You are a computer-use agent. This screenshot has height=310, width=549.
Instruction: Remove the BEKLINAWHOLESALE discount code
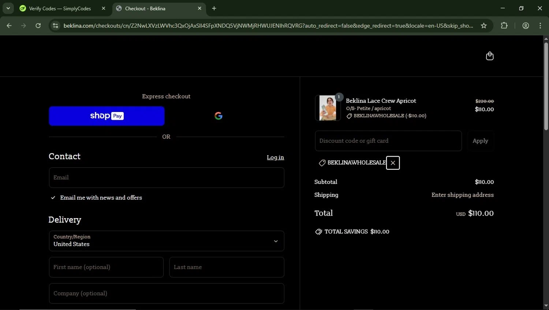[393, 163]
